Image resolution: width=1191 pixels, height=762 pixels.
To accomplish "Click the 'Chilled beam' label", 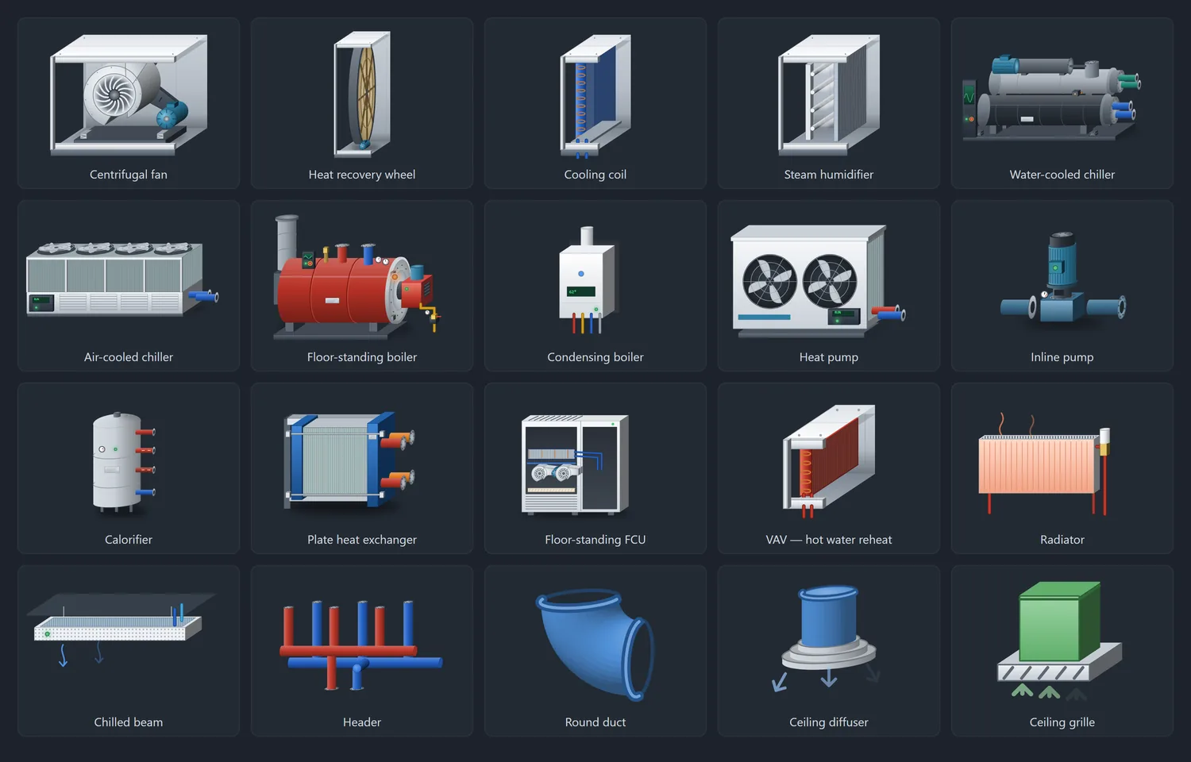I will pos(129,722).
